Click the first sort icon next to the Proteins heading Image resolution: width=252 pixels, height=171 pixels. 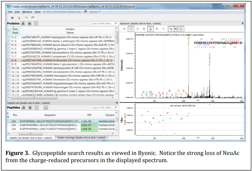point(23,23)
